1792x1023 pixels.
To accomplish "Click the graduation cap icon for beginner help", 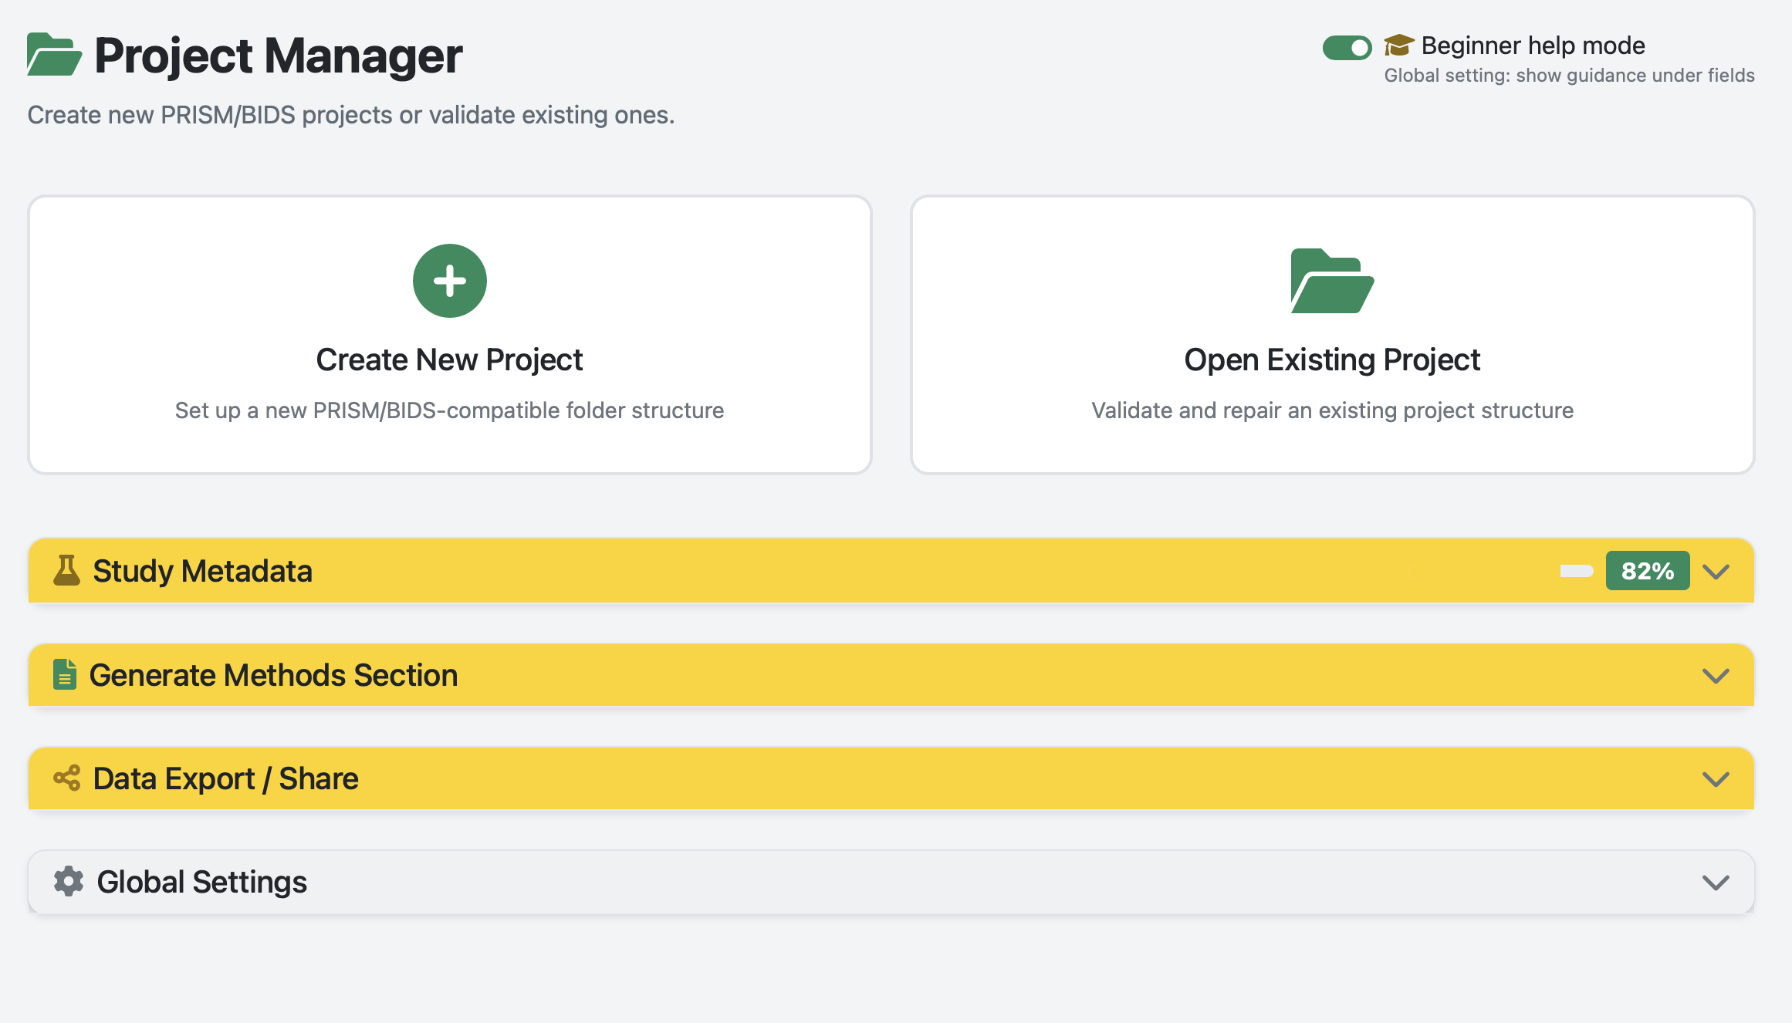I will [x=1398, y=46].
